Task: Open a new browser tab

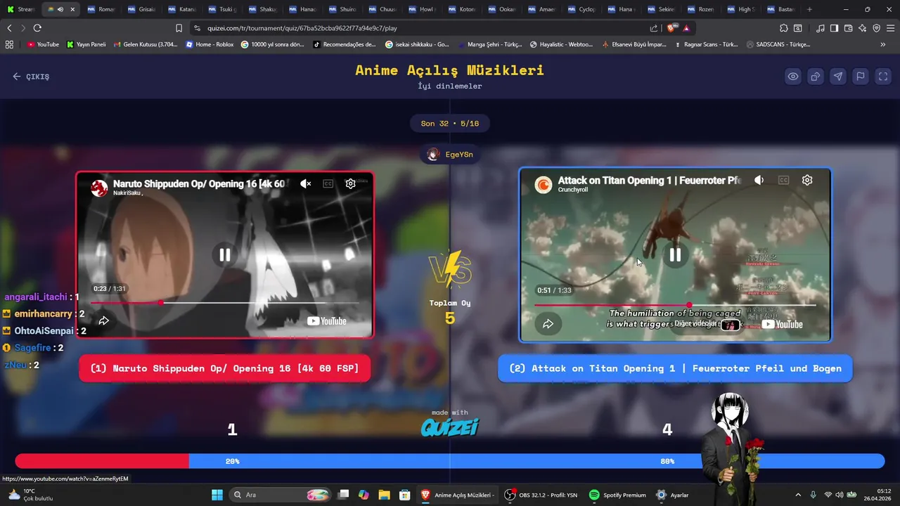Action: click(x=809, y=9)
